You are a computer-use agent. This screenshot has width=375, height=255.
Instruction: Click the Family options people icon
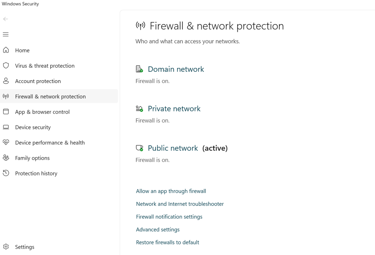point(6,158)
